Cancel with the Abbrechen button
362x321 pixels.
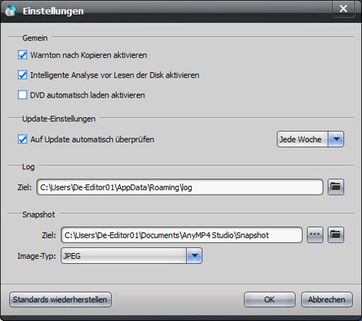point(327,299)
